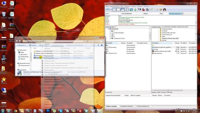Open the Вид menu in FileZilla
Image resolution: width=200 pixels, height=113 pixels.
point(122,6)
